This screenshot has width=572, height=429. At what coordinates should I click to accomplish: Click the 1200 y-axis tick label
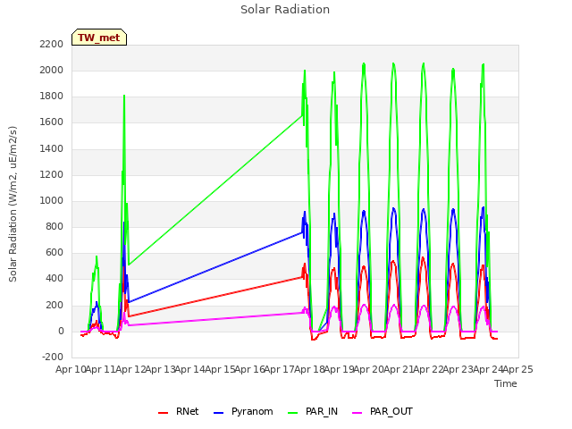coord(52,175)
